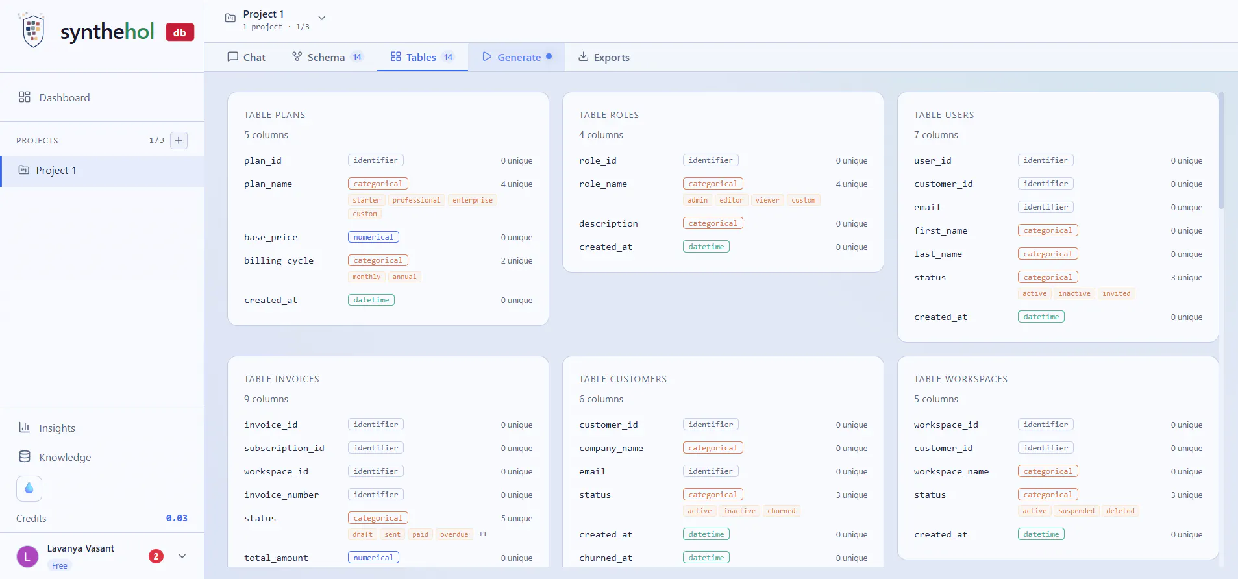Click the churned status tag in customers

[782, 511]
